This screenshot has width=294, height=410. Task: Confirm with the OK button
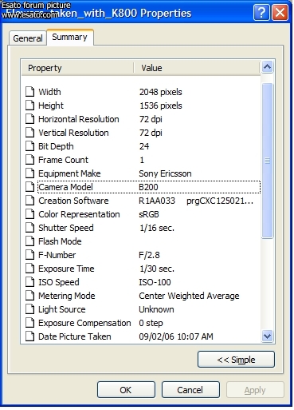[x=126, y=390]
